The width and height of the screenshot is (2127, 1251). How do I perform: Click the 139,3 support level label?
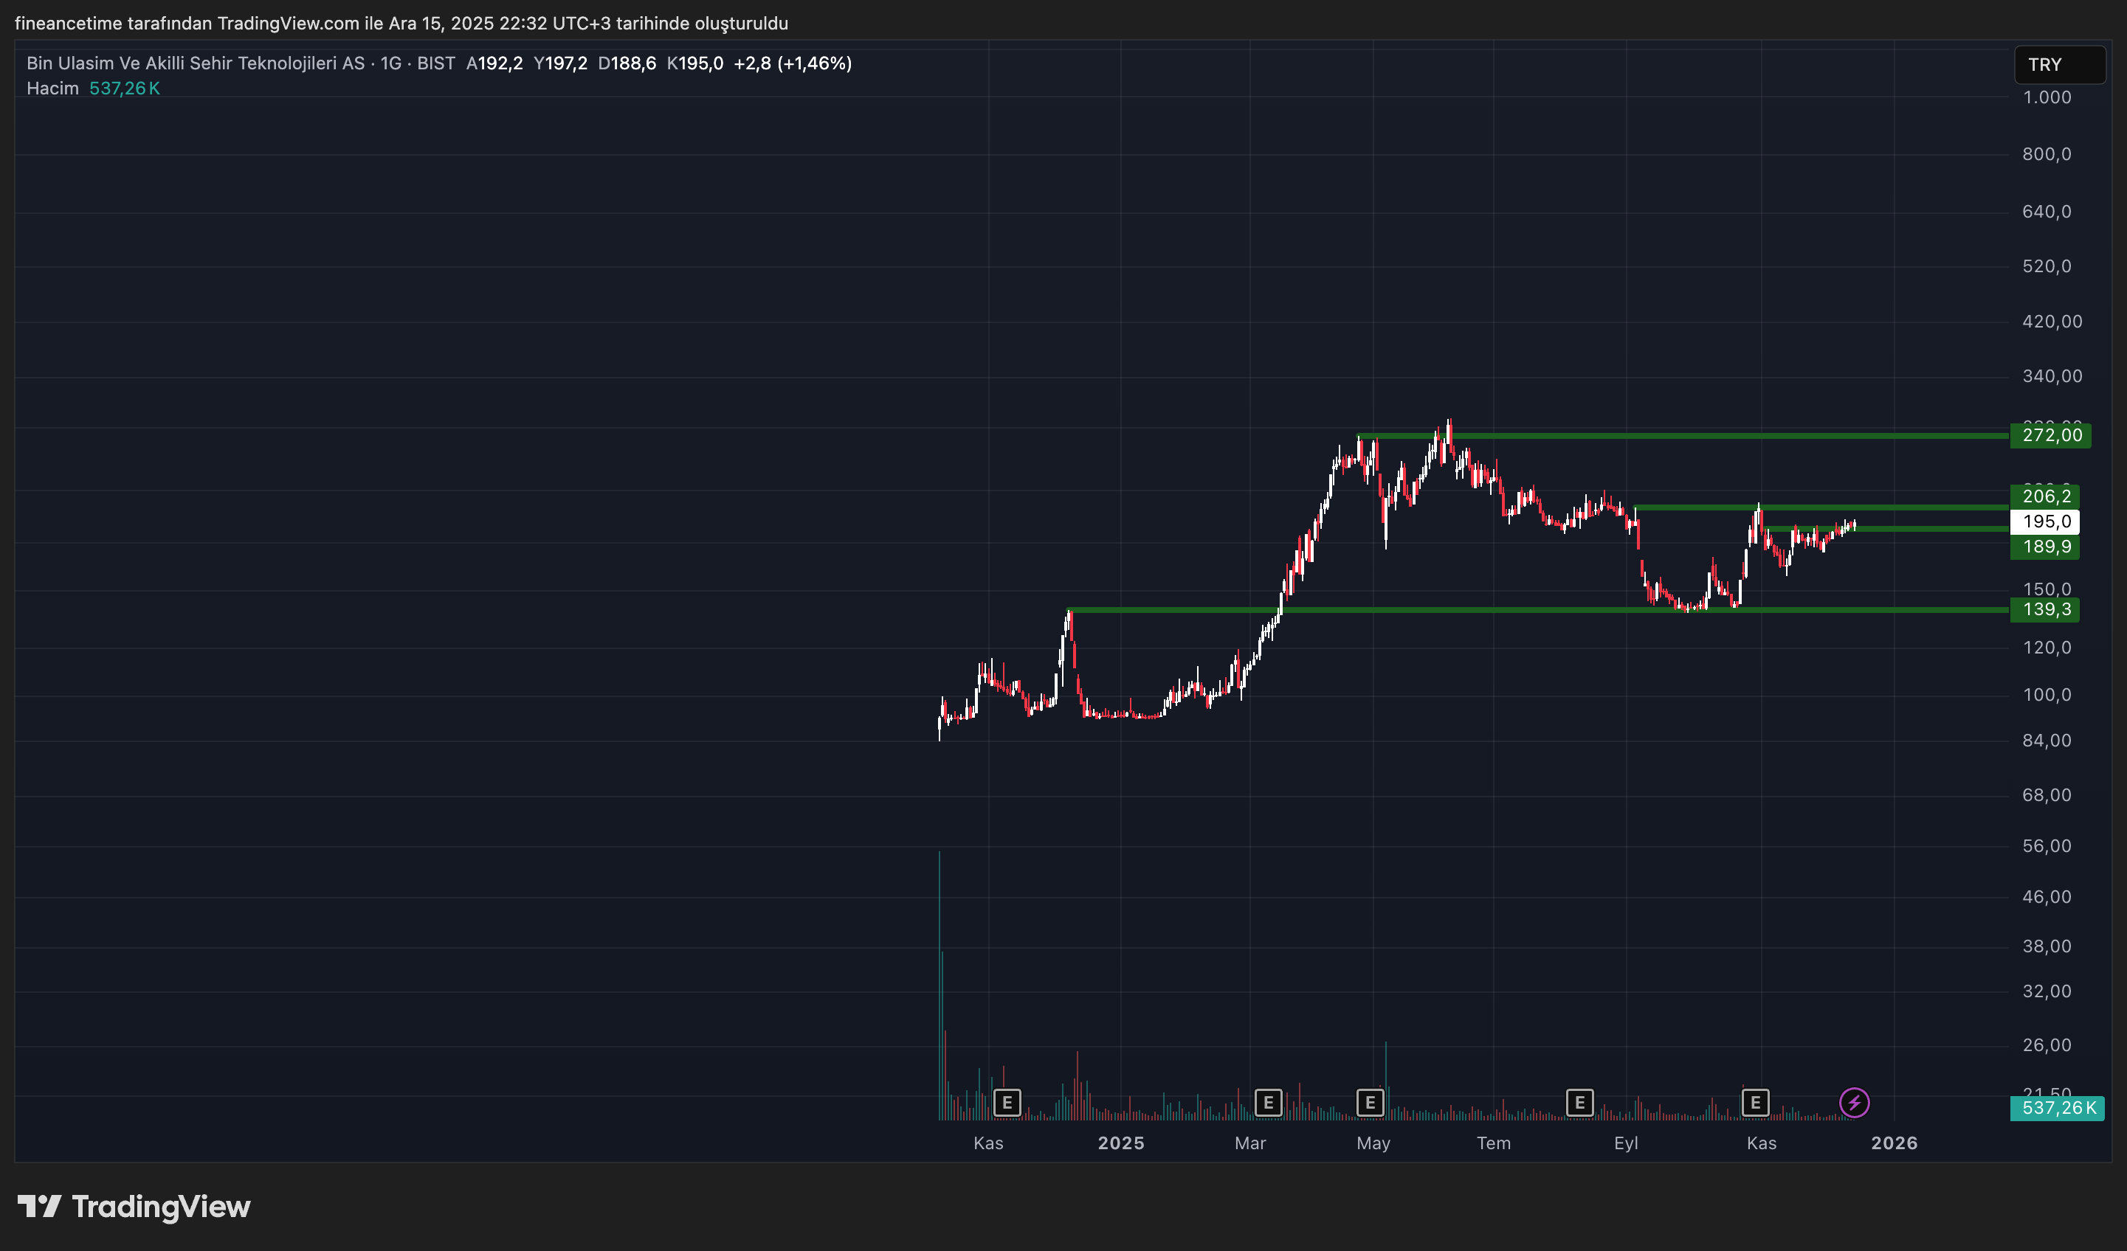tap(2045, 609)
